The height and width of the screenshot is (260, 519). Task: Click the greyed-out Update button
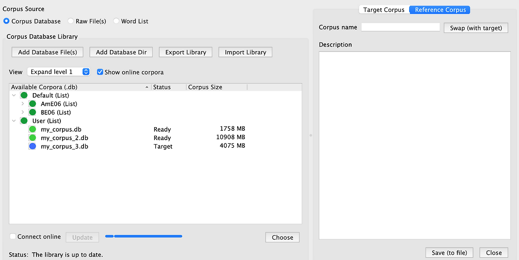tap(82, 237)
